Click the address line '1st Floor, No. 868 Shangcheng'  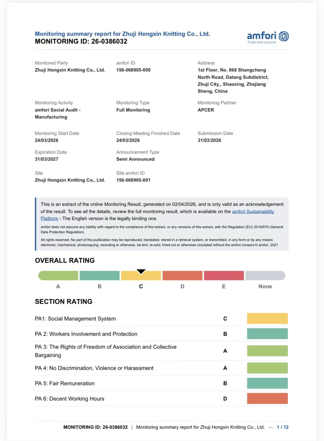tap(232, 70)
